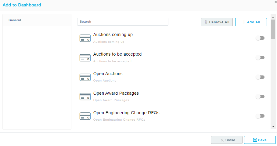Click the scrollbar up arrow
This screenshot has height=146, width=277.
[x=273, y=17]
